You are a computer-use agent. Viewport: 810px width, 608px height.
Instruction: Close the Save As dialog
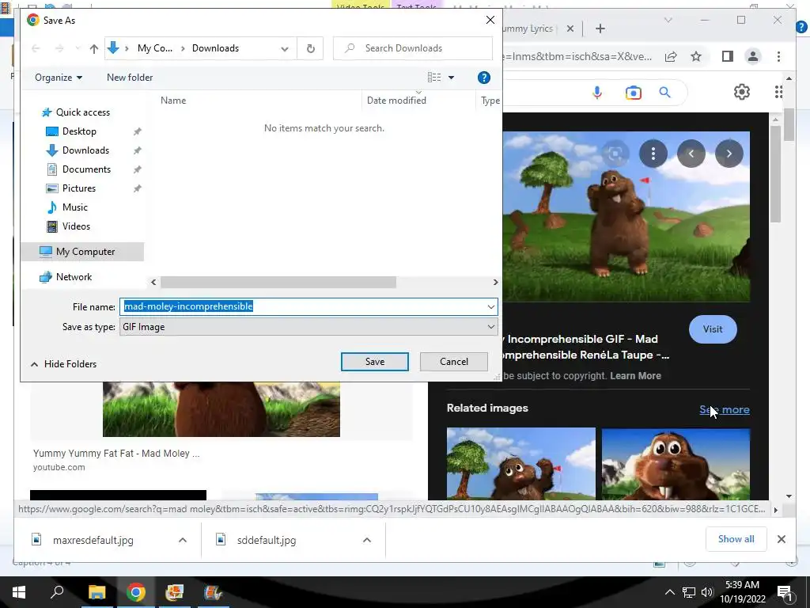pos(490,20)
